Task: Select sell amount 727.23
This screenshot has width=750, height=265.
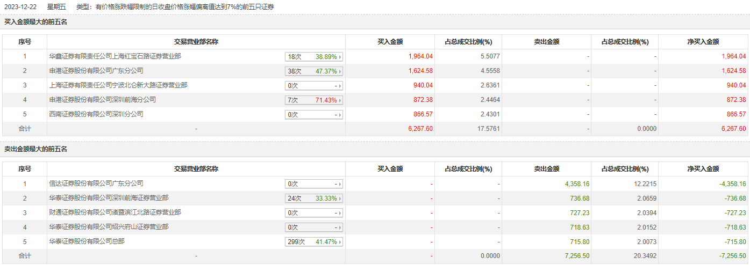Action: pyautogui.click(x=579, y=212)
